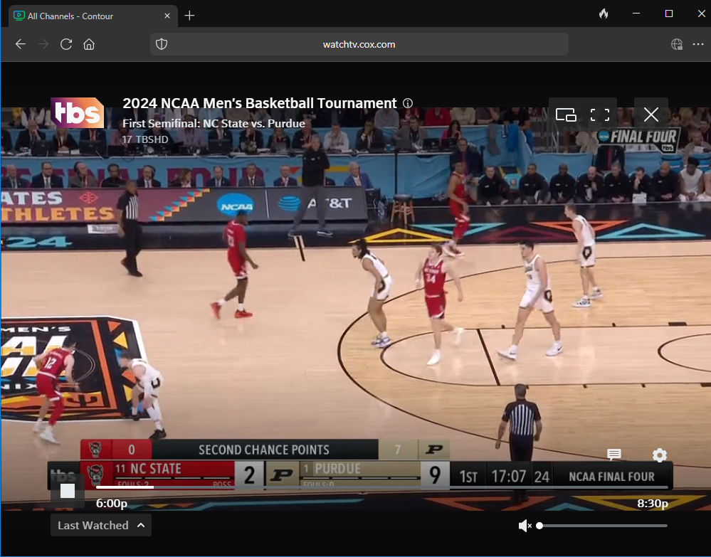Image resolution: width=711 pixels, height=557 pixels.
Task: Enter fullscreen video mode
Action: click(599, 115)
